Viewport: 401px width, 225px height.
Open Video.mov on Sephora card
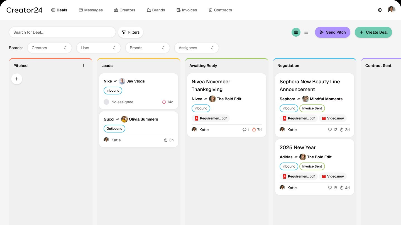coord(333,118)
